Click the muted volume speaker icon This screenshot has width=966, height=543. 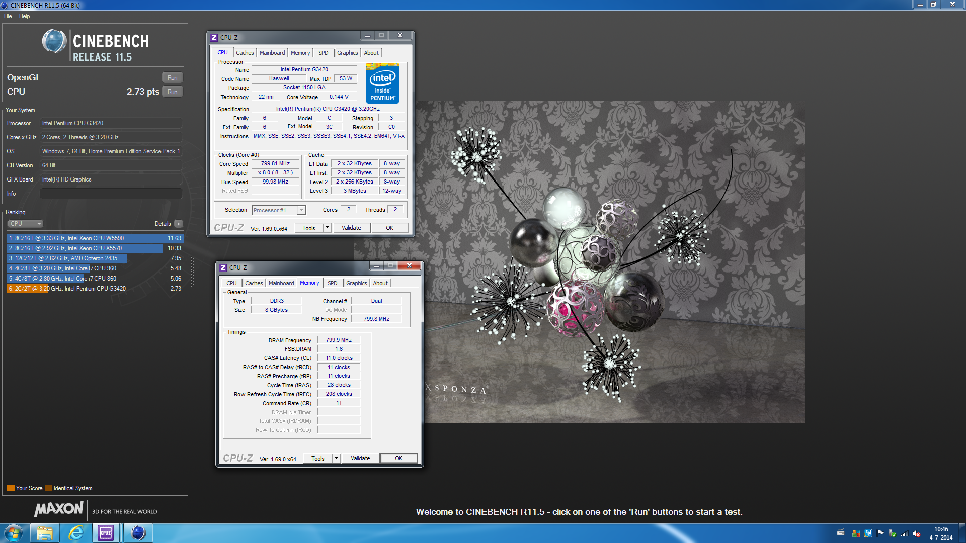[x=917, y=533]
